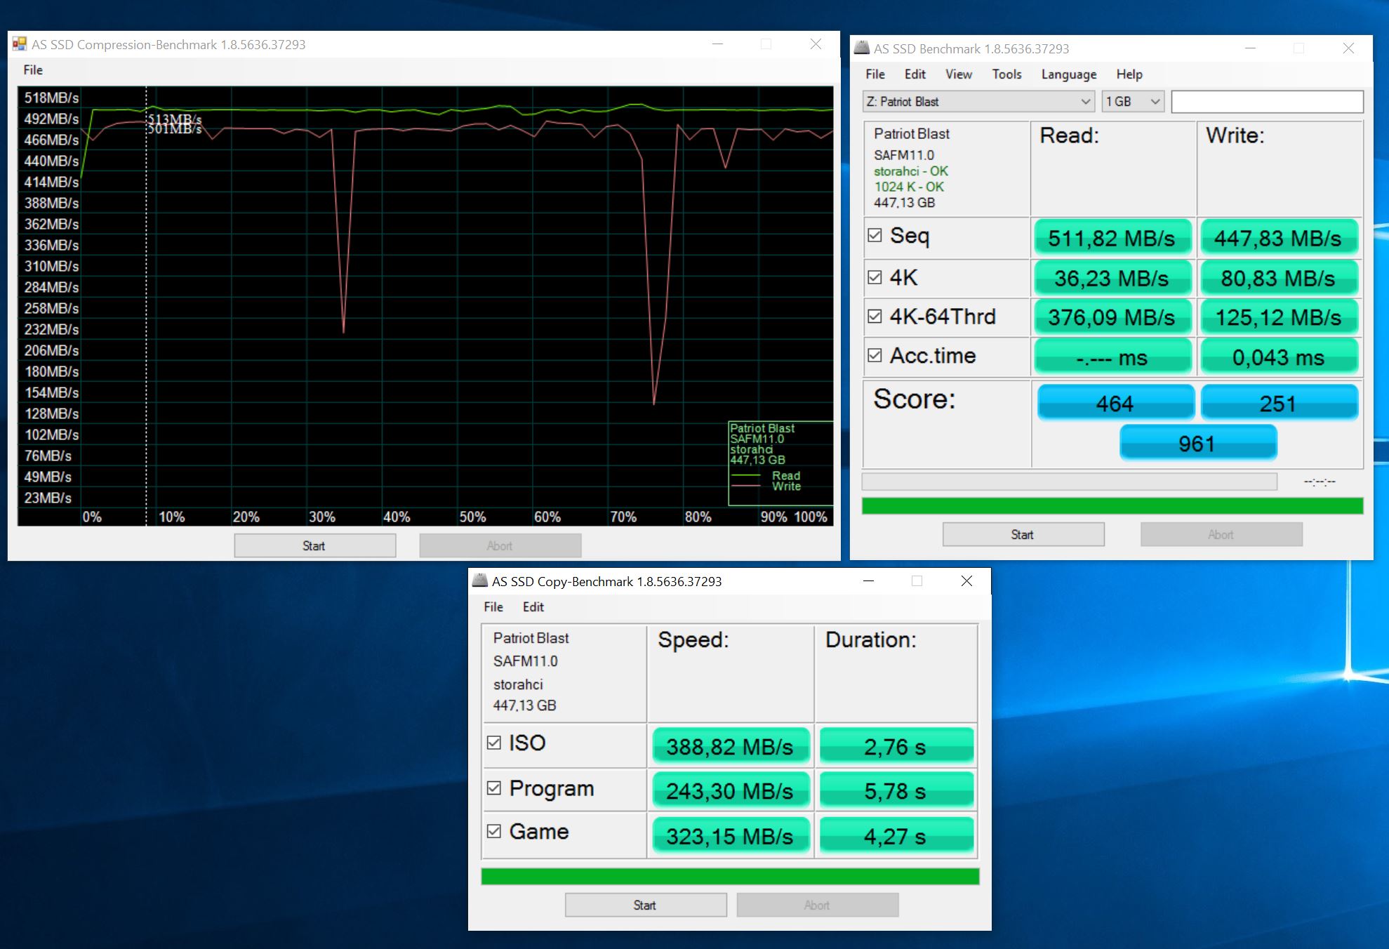
Task: Open File menu in Compression-Benchmark window
Action: click(x=33, y=70)
